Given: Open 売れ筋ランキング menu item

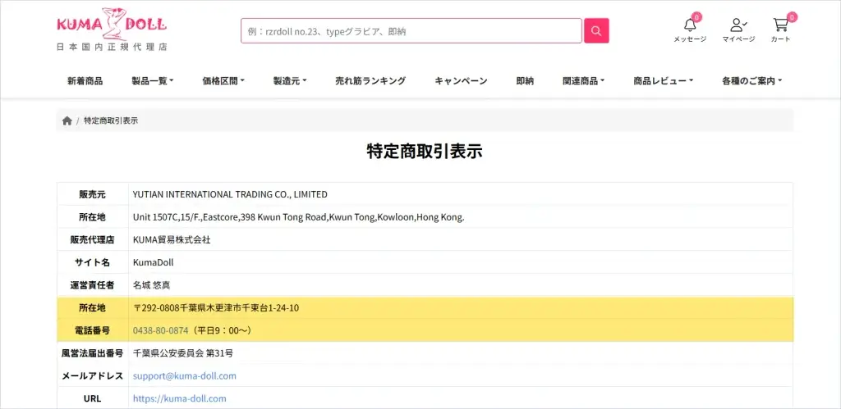Looking at the screenshot, I should point(370,81).
